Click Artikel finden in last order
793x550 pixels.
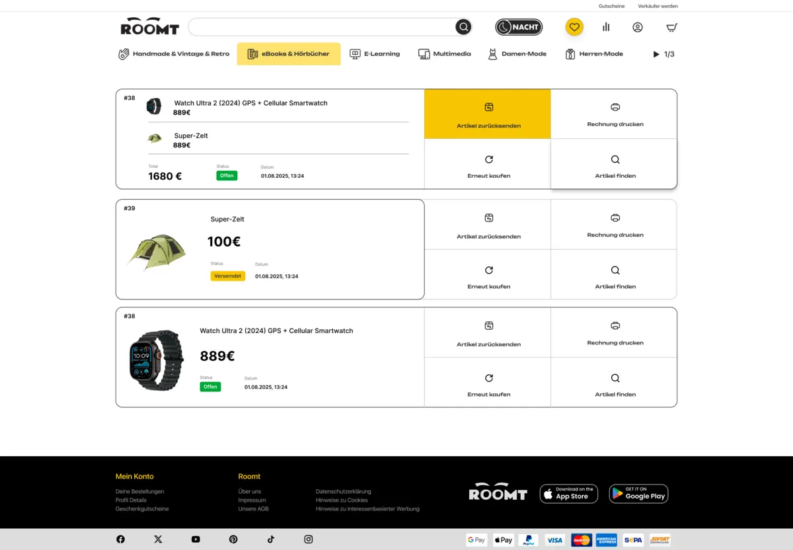click(614, 382)
